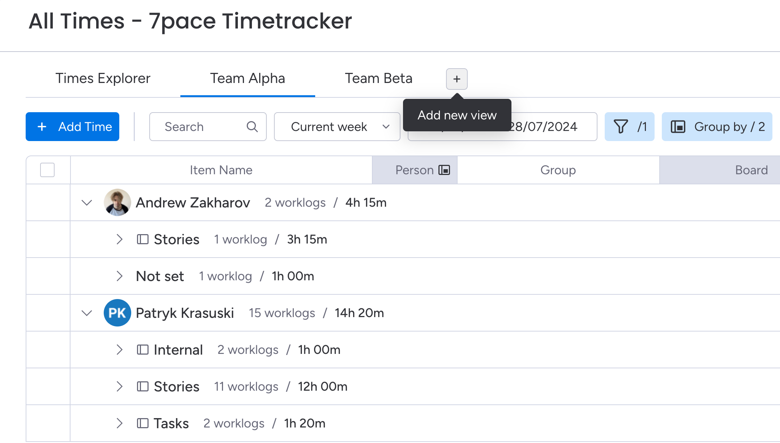The image size is (780, 443).
Task: Click the search magnifier icon
Action: click(x=252, y=127)
